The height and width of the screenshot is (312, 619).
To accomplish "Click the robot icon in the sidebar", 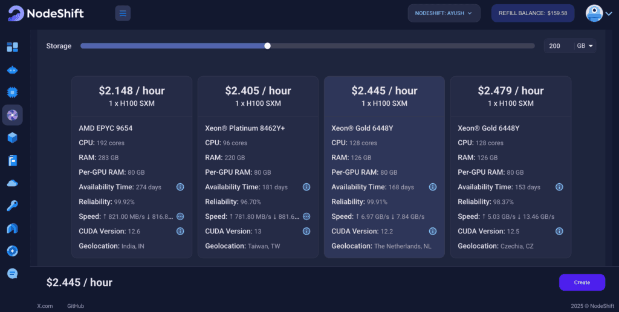I will [12, 70].
